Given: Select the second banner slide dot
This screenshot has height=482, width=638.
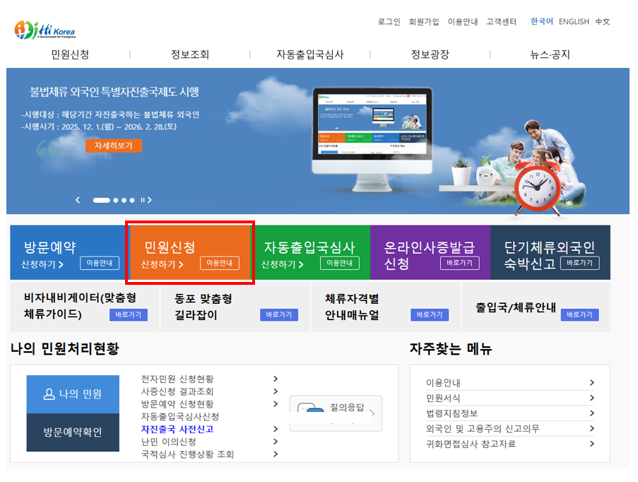Looking at the screenshot, I should [x=116, y=200].
